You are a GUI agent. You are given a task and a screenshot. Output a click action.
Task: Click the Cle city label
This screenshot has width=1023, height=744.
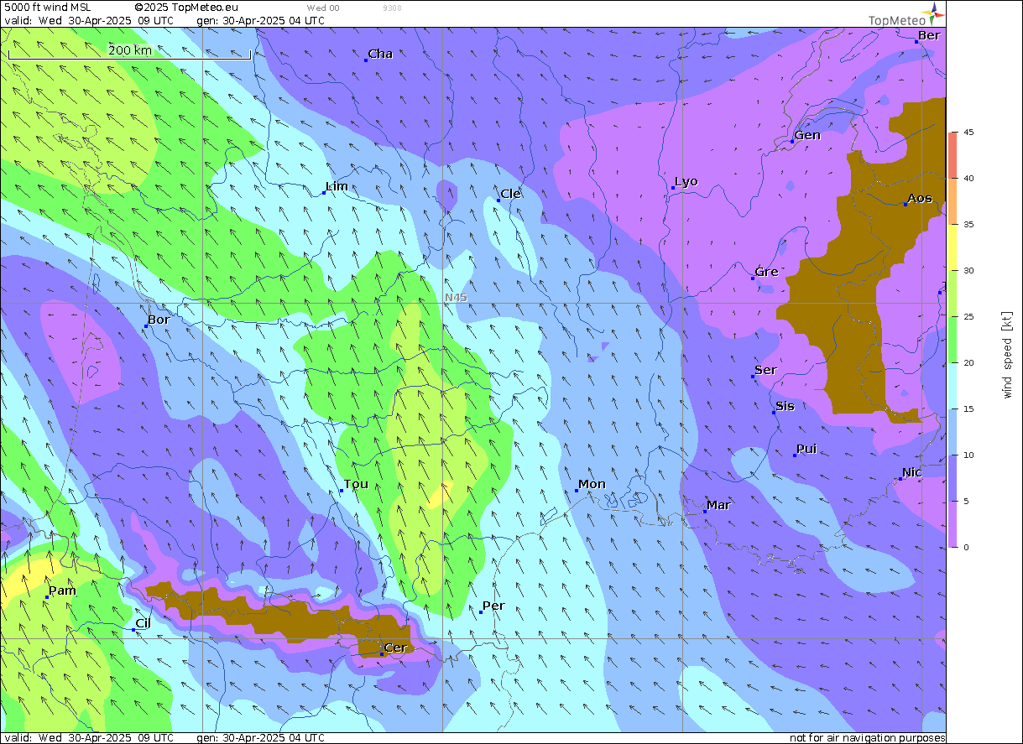click(x=510, y=194)
